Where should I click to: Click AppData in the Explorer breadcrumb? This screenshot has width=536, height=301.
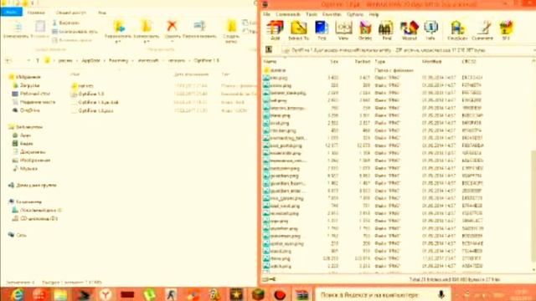tap(90, 60)
